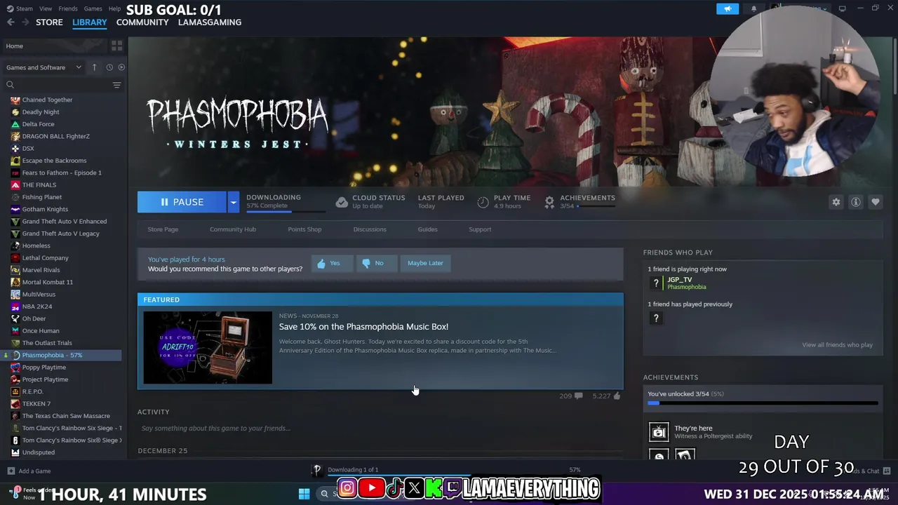Go to the COMMUNITY tab
The height and width of the screenshot is (505, 898).
click(142, 22)
